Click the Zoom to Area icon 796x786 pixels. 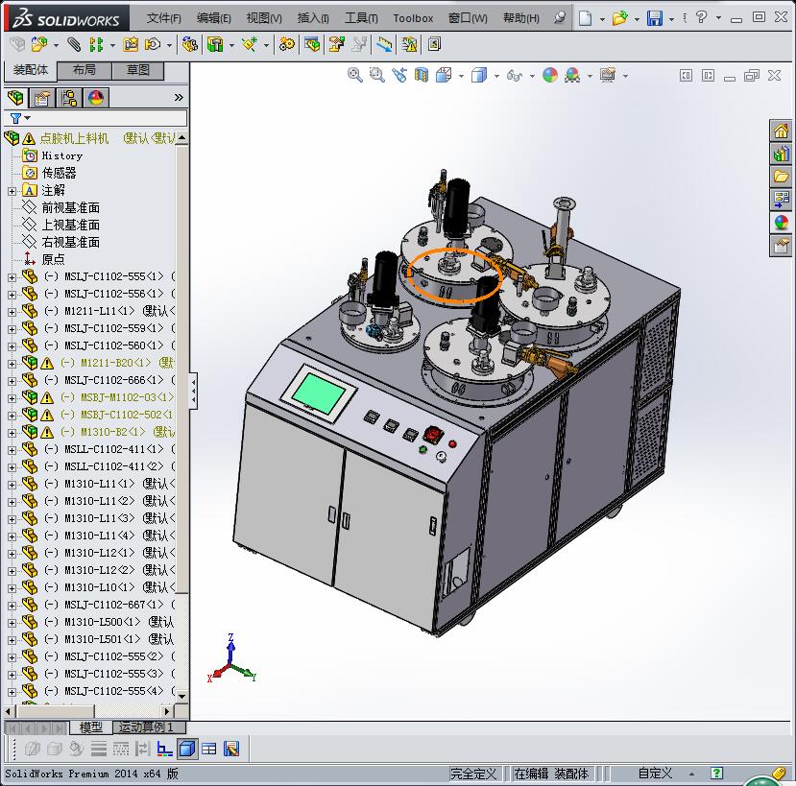(x=376, y=75)
